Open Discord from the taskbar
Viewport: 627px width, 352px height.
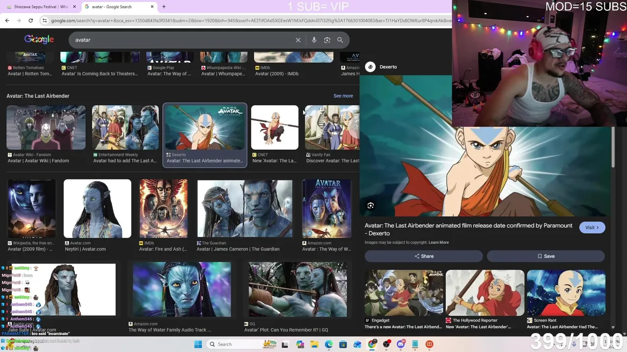401,344
